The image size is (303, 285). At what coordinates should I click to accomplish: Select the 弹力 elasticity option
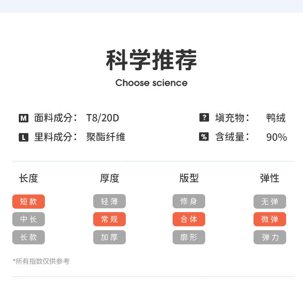coord(270,237)
